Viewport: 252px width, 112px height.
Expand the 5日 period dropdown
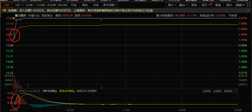click(x=19, y=5)
